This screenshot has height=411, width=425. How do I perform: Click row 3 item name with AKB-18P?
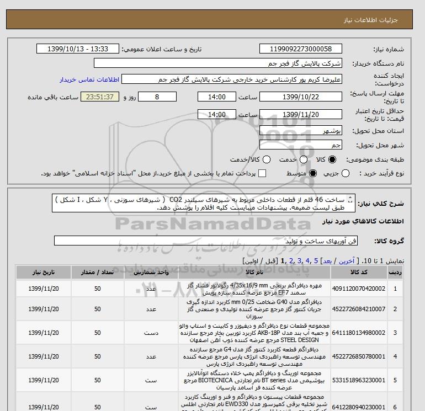tap(254, 333)
